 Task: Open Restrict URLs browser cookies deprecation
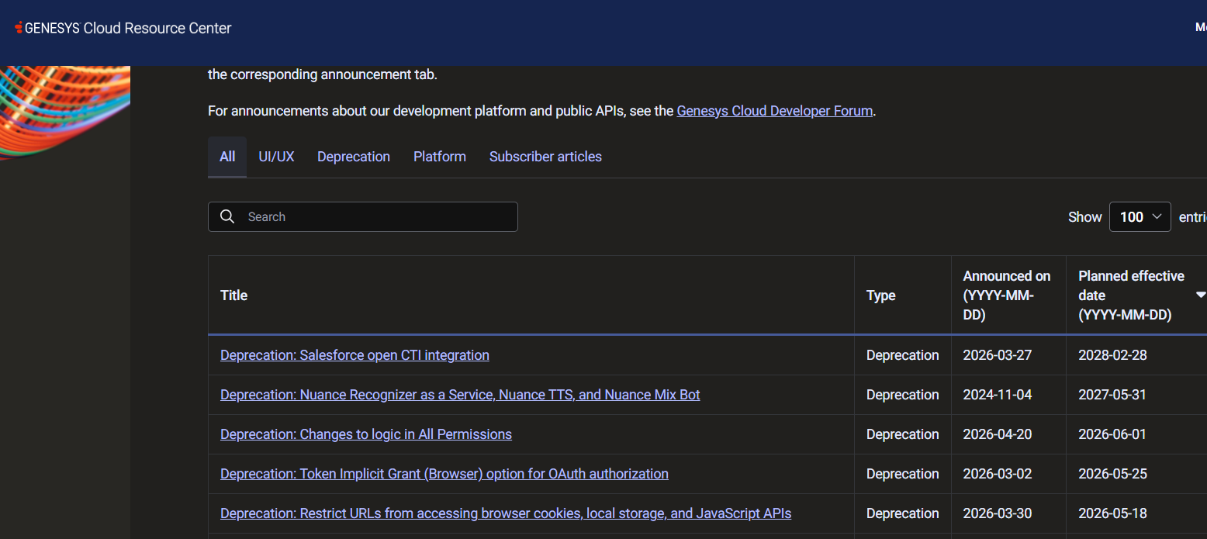pos(506,513)
